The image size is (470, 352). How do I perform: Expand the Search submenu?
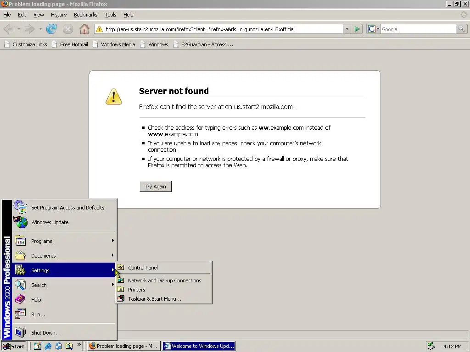(x=64, y=285)
